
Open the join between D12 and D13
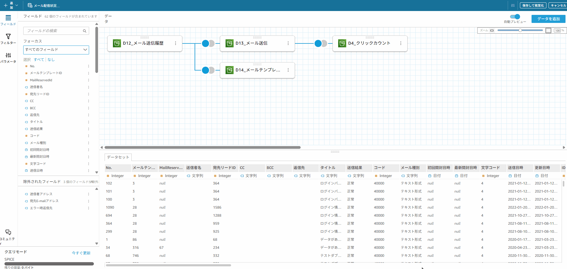tap(208, 43)
